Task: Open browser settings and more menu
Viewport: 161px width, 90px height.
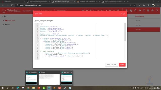Action: coord(158,5)
